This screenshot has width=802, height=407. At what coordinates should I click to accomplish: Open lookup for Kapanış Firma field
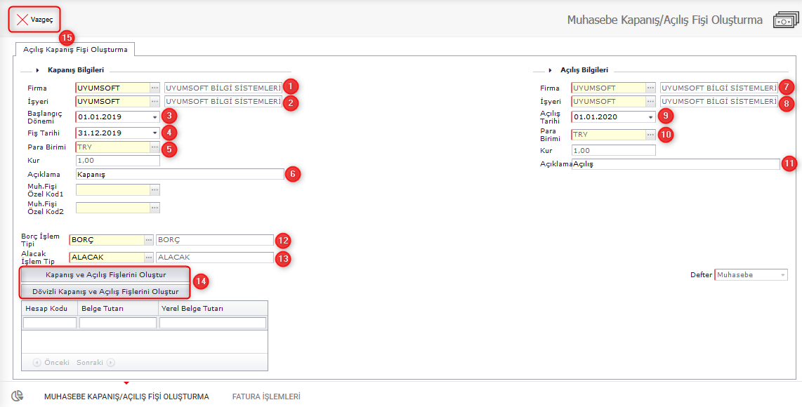(155, 88)
